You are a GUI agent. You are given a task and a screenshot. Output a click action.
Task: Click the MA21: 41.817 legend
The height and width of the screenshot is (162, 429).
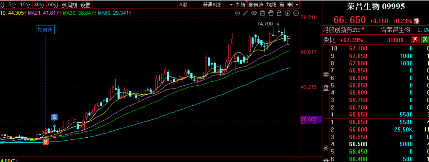point(43,13)
